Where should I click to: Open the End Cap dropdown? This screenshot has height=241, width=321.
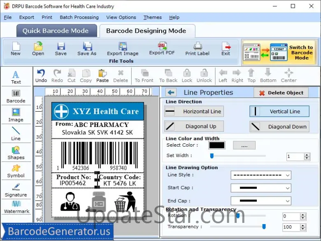click(x=261, y=201)
